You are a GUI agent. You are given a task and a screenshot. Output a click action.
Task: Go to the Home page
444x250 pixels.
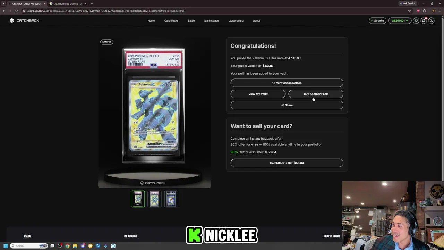pyautogui.click(x=151, y=20)
